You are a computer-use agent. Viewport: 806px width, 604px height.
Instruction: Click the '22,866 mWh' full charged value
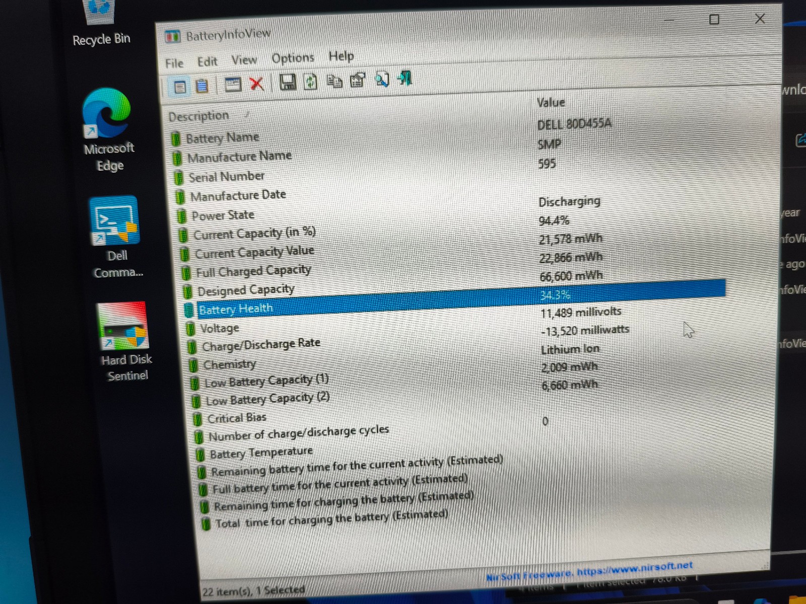tap(571, 258)
